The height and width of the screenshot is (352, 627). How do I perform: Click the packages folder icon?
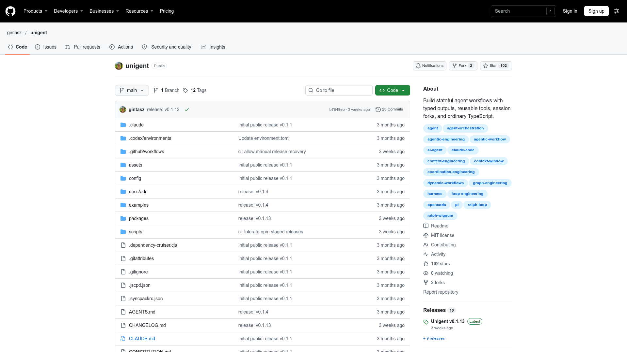coord(123,218)
